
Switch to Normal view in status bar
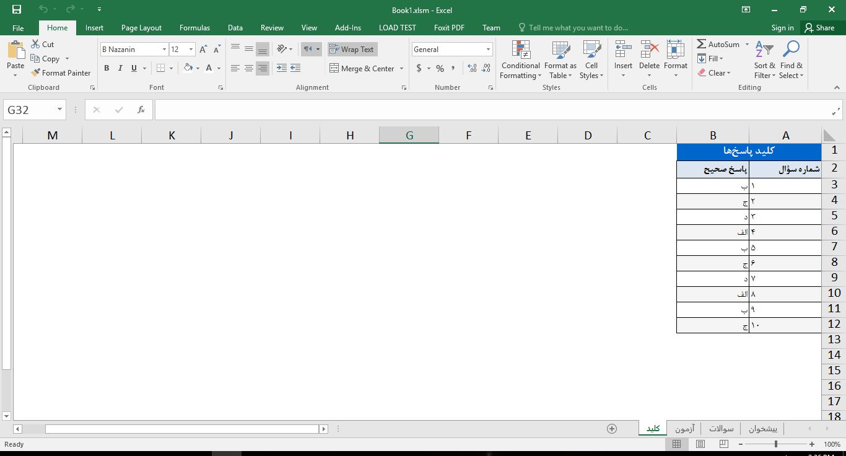click(x=677, y=444)
